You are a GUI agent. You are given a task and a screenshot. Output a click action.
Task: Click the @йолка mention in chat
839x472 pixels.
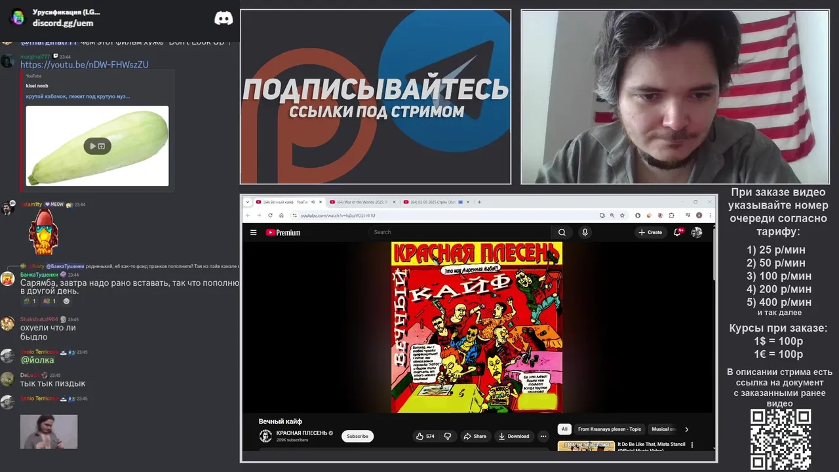click(37, 360)
